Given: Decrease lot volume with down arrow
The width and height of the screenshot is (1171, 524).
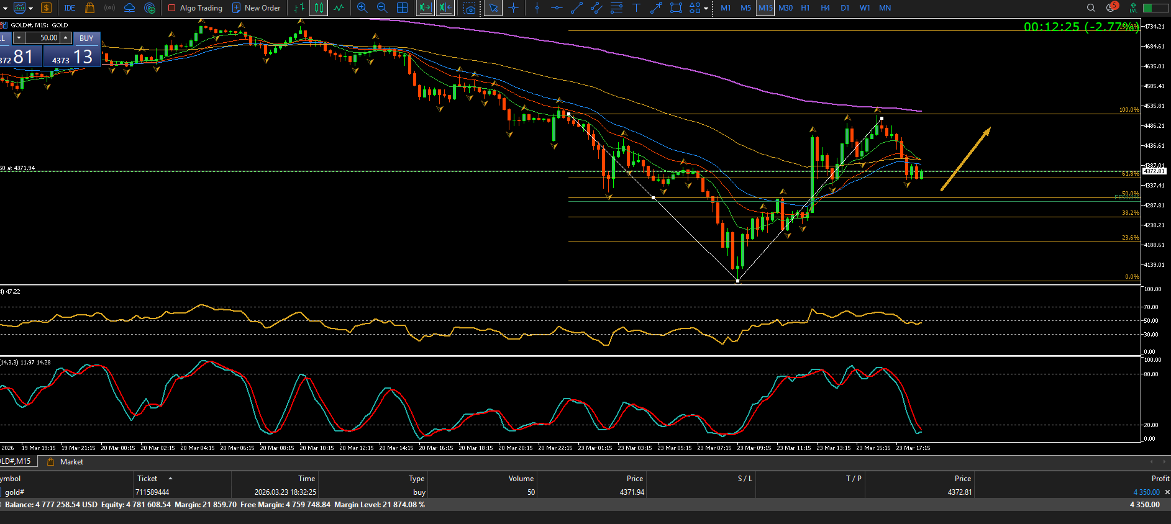Looking at the screenshot, I should (x=19, y=38).
